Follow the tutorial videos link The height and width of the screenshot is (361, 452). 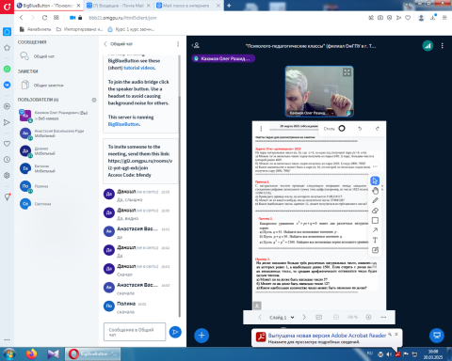[139, 68]
